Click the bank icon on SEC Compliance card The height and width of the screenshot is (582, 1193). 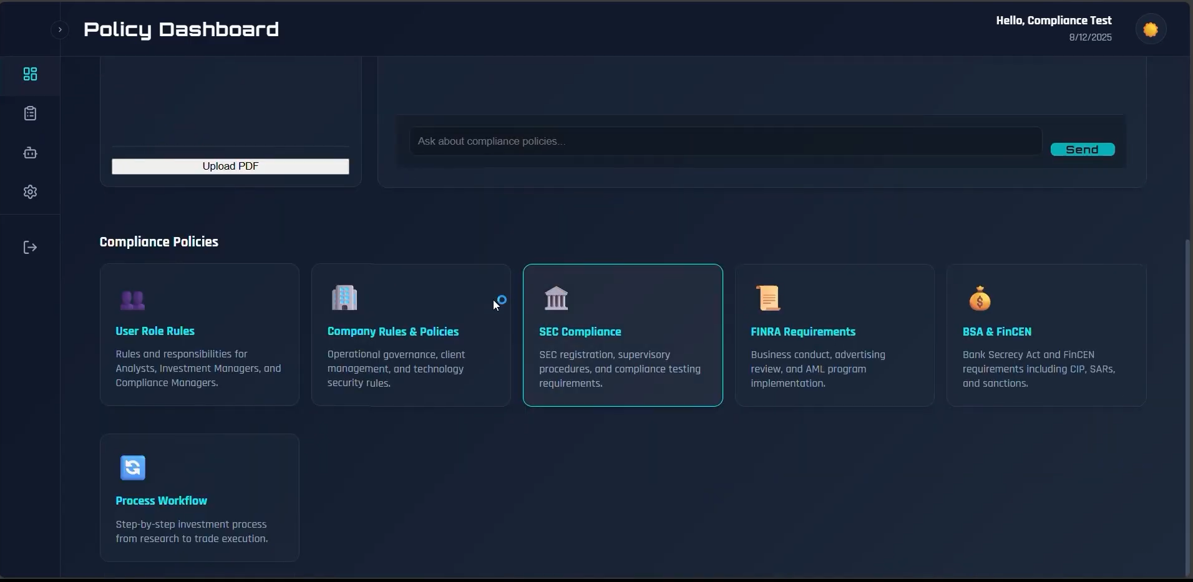pyautogui.click(x=556, y=298)
